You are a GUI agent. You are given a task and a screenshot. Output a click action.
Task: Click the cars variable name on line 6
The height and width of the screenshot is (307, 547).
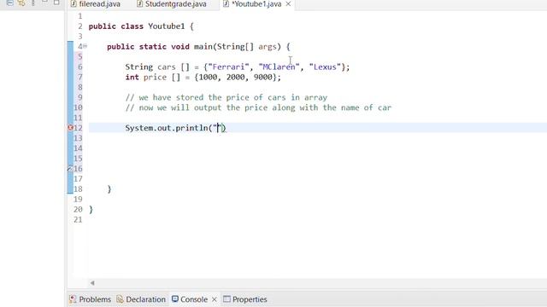point(167,67)
